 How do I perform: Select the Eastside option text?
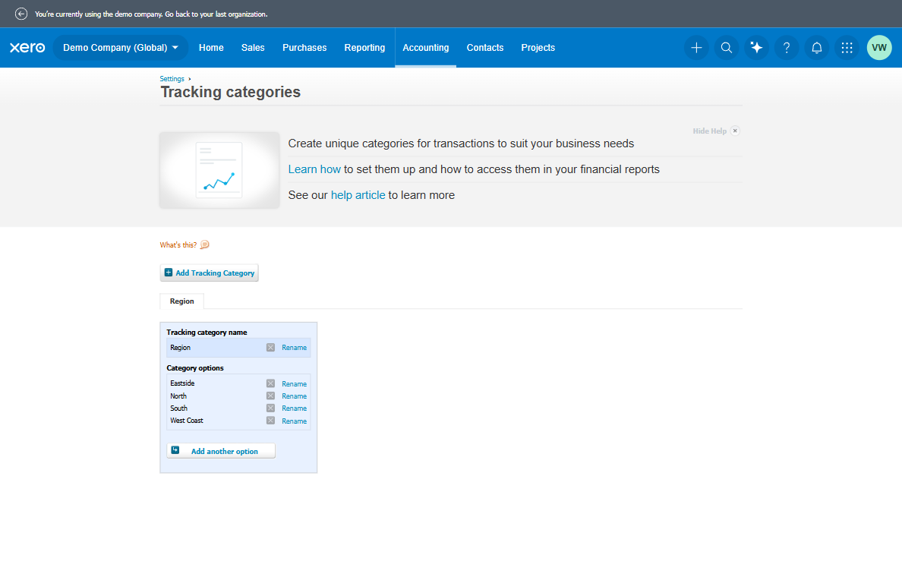[x=182, y=383]
